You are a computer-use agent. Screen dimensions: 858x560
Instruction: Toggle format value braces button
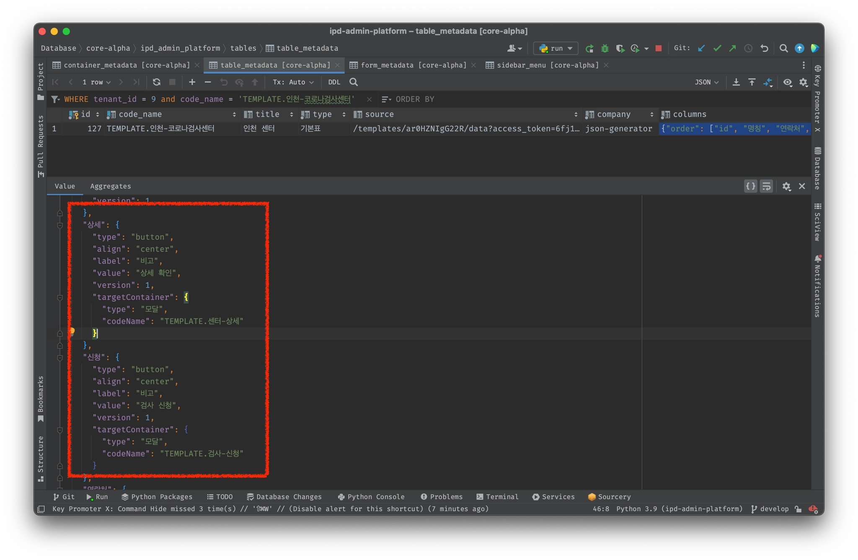(750, 186)
